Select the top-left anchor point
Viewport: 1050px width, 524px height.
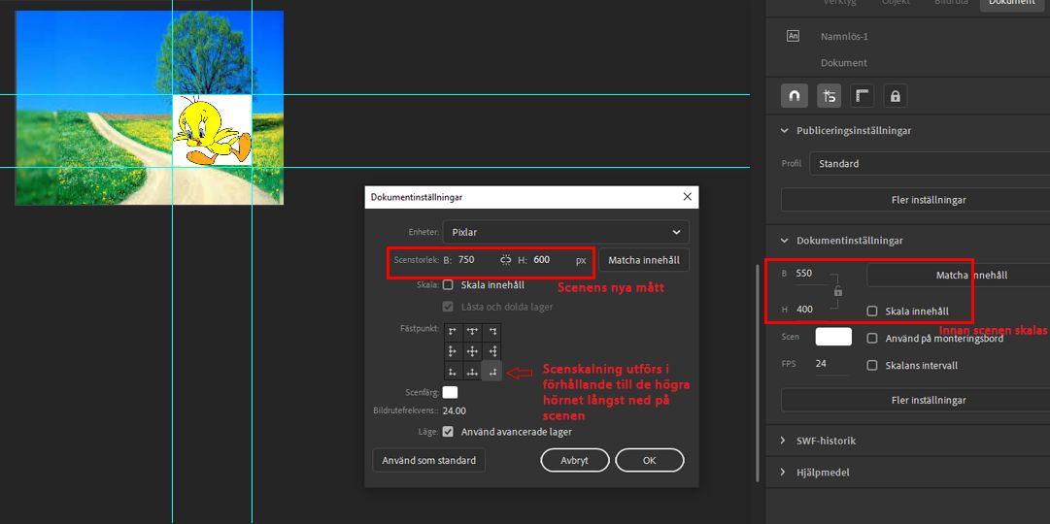(453, 332)
